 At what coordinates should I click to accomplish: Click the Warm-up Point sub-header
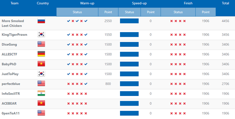[x=108, y=12]
